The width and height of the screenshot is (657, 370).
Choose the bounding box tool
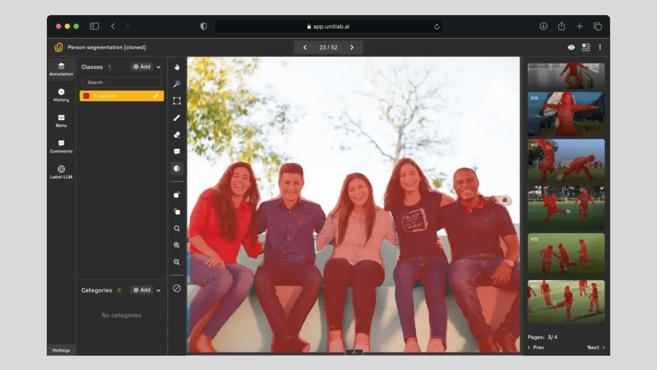click(x=177, y=101)
